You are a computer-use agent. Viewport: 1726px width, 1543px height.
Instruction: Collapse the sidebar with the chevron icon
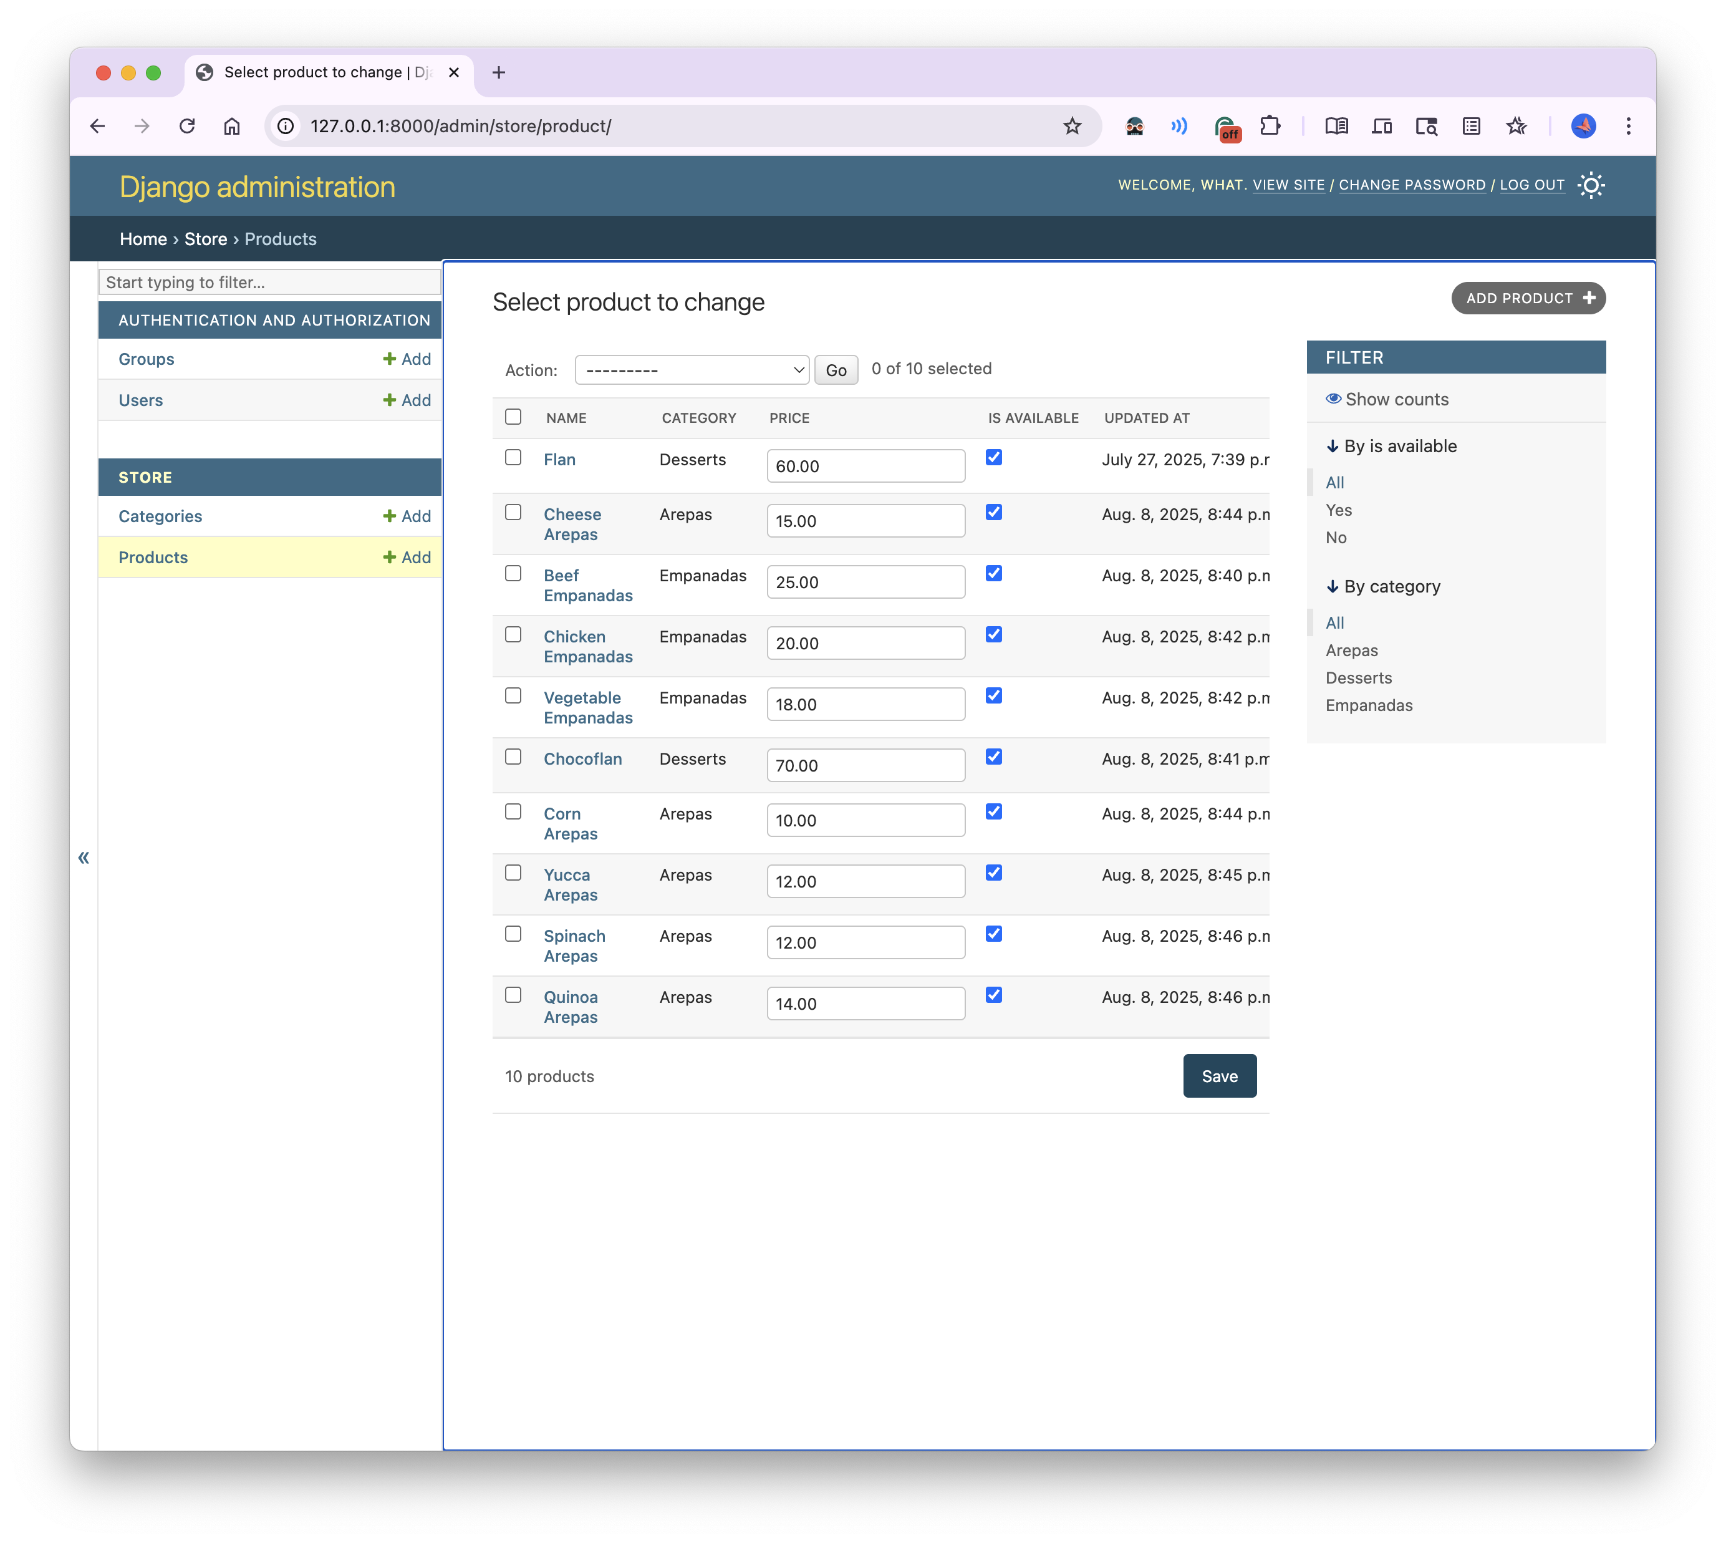coord(84,857)
